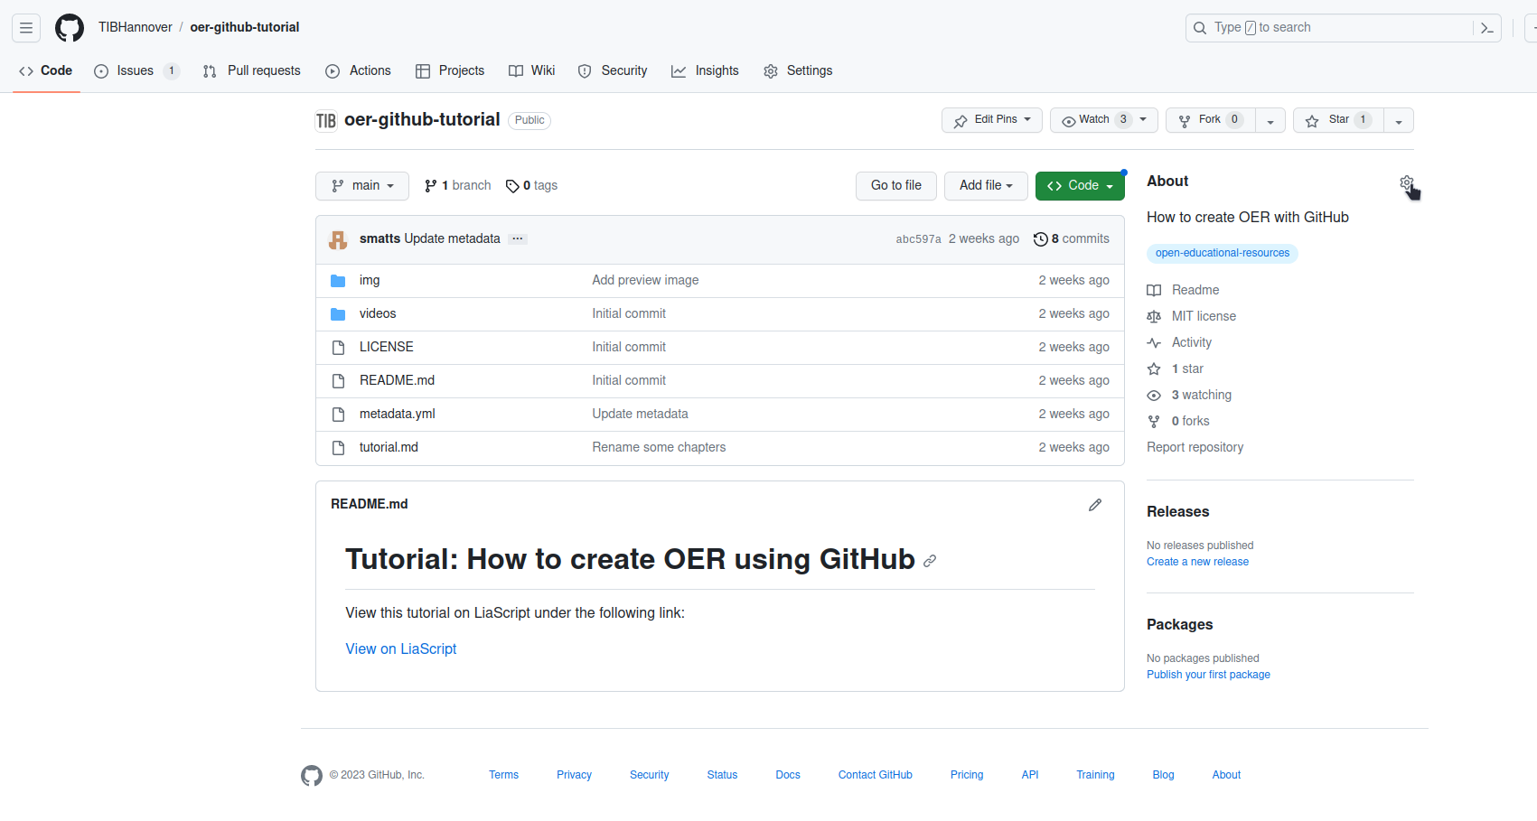The height and width of the screenshot is (821, 1537).
Task: Open the main branch dropdown
Action: (362, 186)
